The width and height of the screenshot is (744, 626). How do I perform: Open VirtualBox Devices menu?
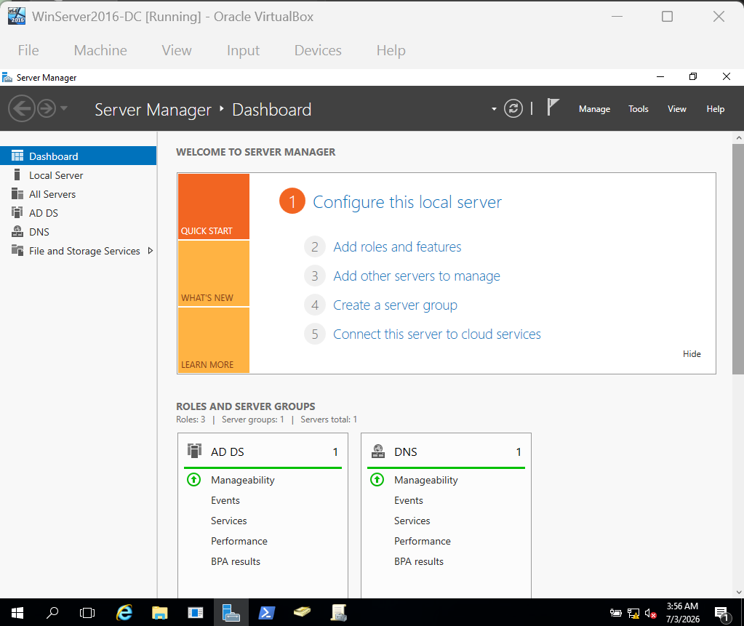pos(318,50)
